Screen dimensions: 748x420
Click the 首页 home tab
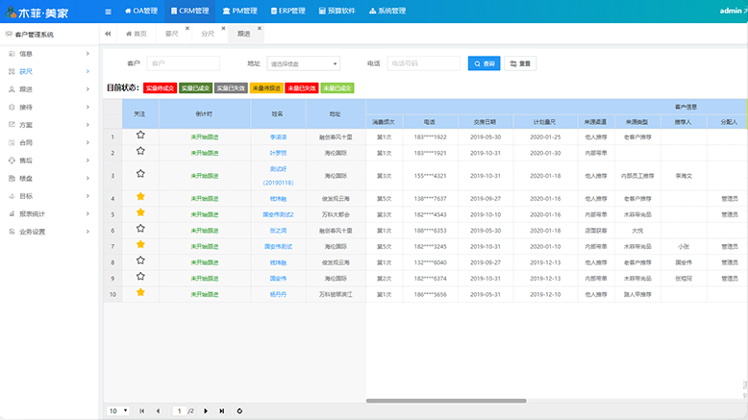tap(136, 34)
